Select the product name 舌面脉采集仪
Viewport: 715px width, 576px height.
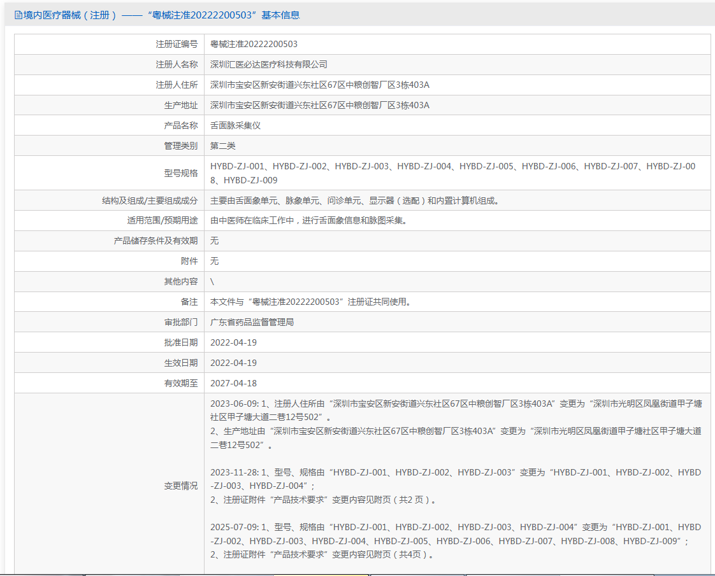point(235,125)
